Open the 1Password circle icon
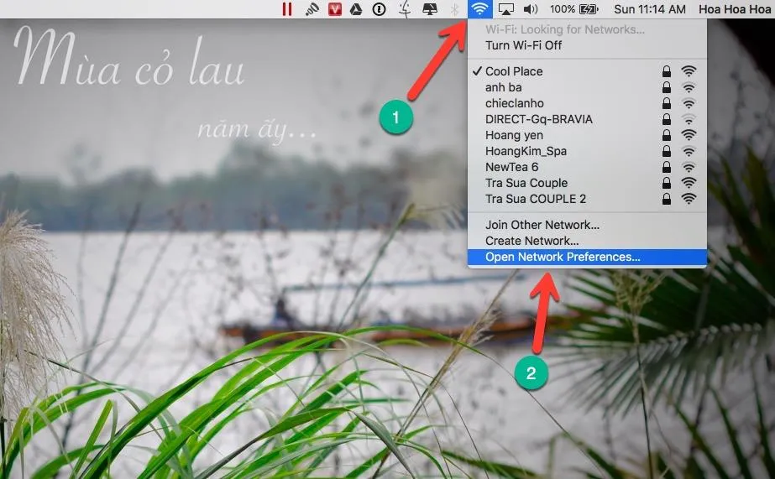This screenshot has height=479, width=775. pyautogui.click(x=379, y=9)
